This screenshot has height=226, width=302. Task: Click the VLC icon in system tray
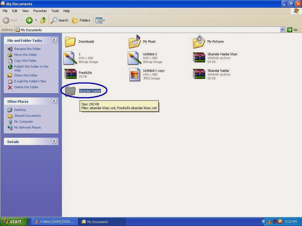coord(269,222)
